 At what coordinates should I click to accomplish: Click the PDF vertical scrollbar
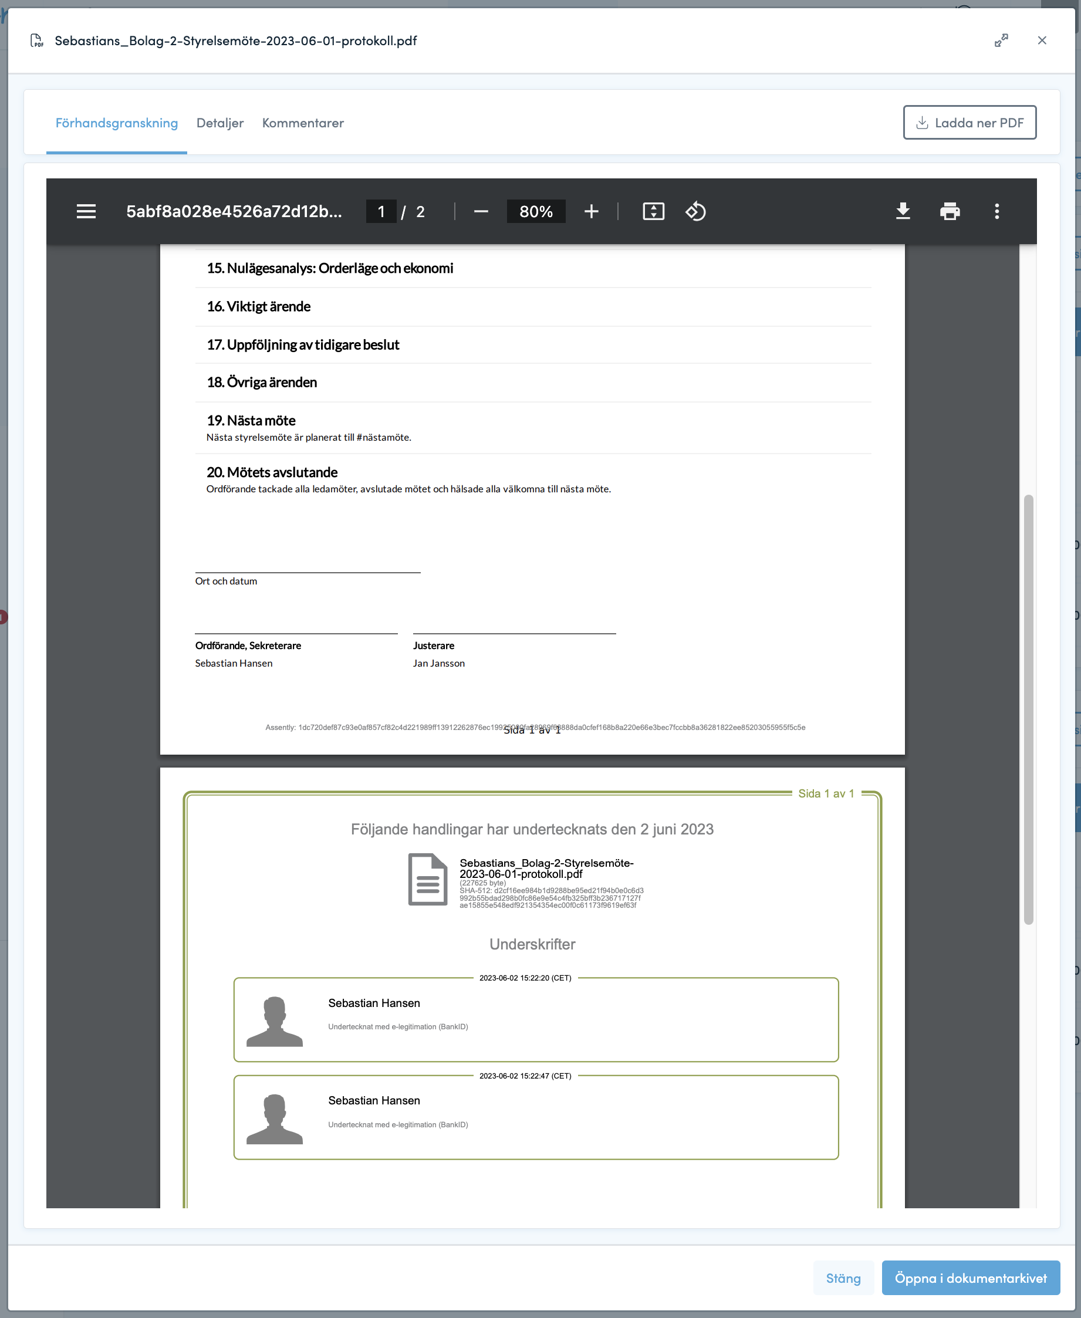tap(1029, 709)
